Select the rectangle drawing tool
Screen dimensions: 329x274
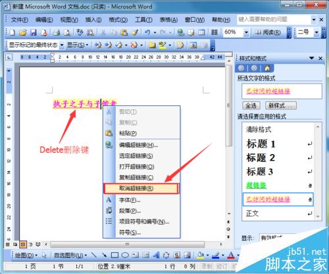(114, 255)
